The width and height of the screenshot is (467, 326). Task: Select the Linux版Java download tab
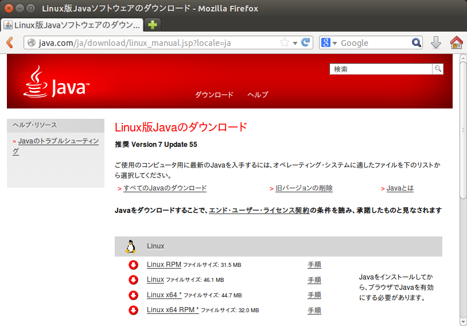(x=72, y=25)
